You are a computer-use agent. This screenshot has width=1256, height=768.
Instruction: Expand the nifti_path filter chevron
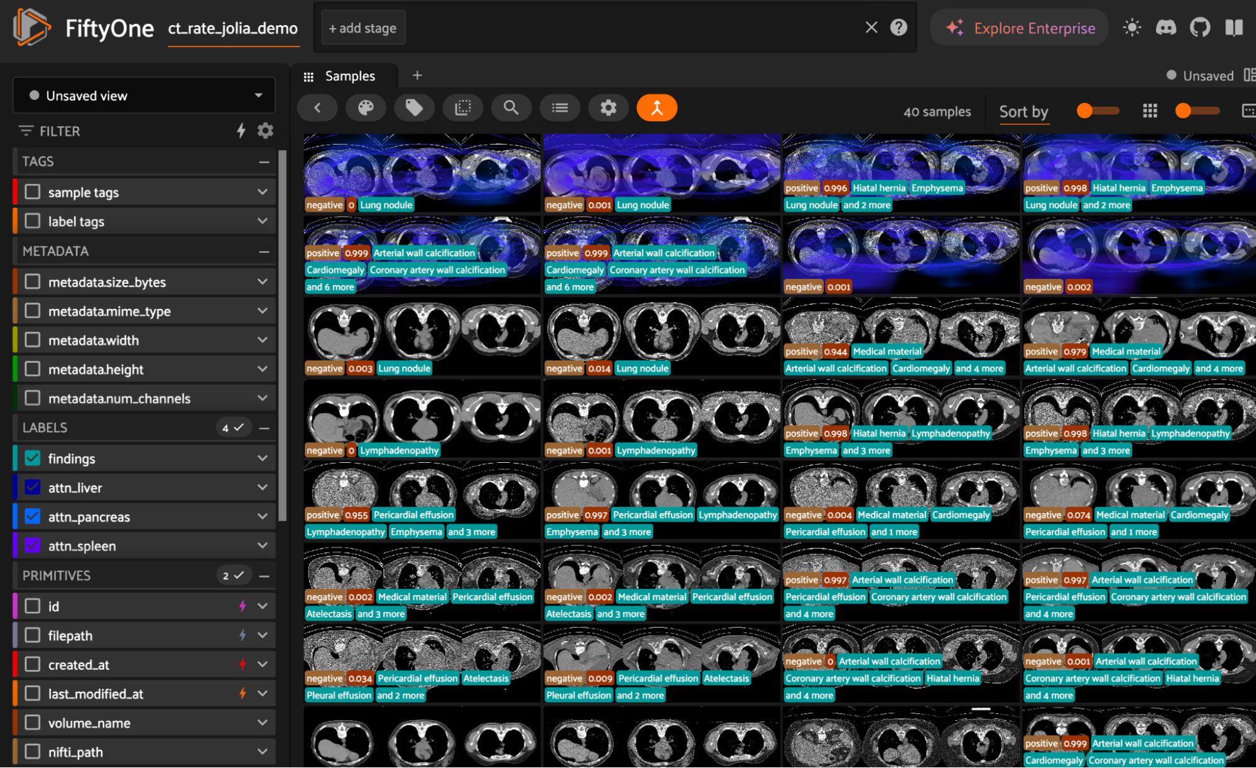(263, 752)
